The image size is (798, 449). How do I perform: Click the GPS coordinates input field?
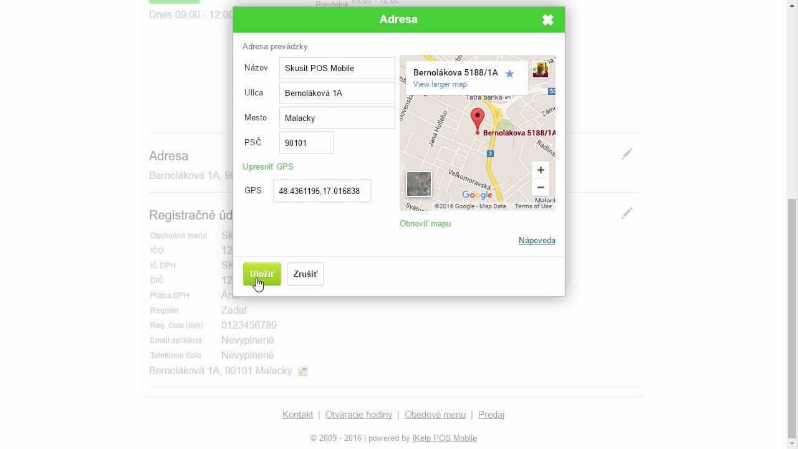[x=322, y=191]
